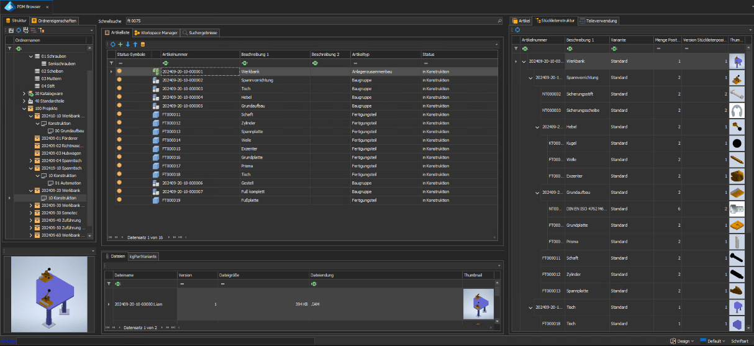
Task: Click the .iam file thumbnail in Dateien
Action: click(x=478, y=304)
